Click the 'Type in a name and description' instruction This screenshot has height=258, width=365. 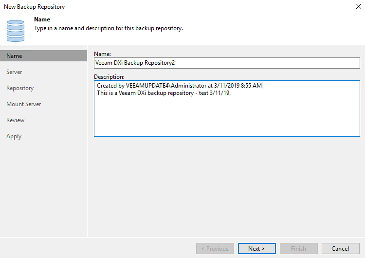click(109, 28)
